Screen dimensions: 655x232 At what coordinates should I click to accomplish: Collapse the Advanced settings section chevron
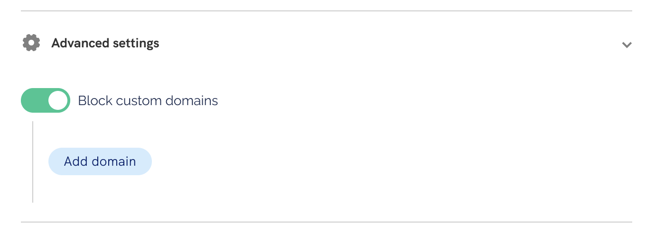point(627,45)
